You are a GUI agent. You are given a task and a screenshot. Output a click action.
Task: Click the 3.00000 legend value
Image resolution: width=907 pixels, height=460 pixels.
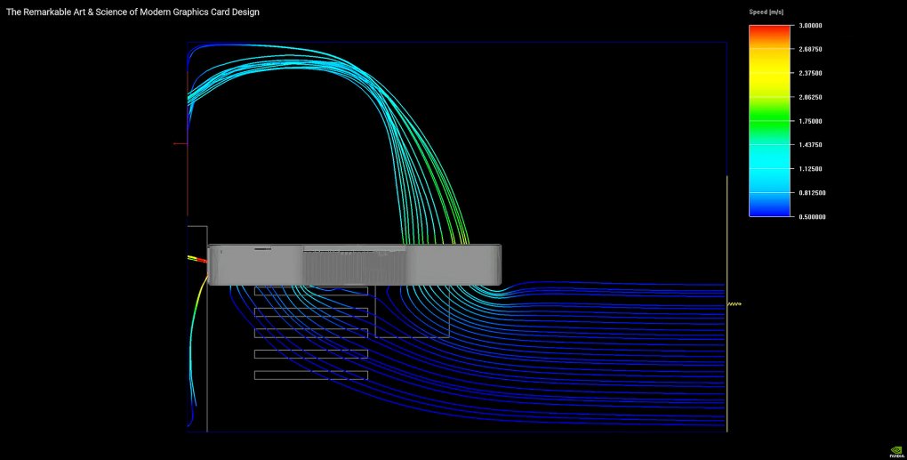tap(810, 26)
